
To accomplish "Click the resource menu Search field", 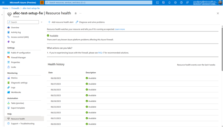I will tap(23, 22).
